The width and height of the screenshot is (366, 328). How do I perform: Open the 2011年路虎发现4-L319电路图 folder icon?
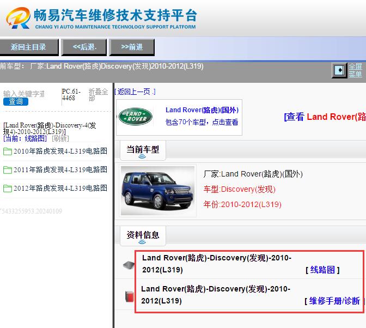tap(8, 170)
